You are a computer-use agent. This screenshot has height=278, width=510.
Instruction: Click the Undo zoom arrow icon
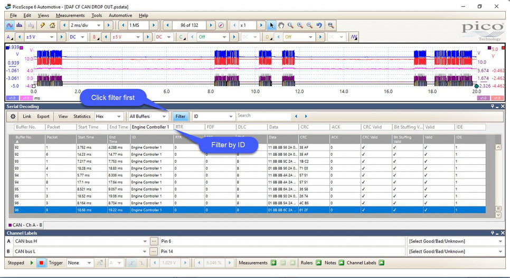(319, 25)
